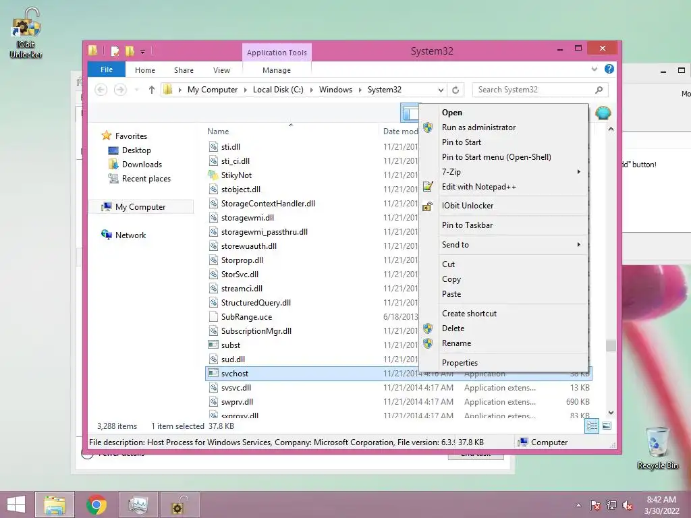
Task: Click the Action Center flag tray icon
Action: 595,505
